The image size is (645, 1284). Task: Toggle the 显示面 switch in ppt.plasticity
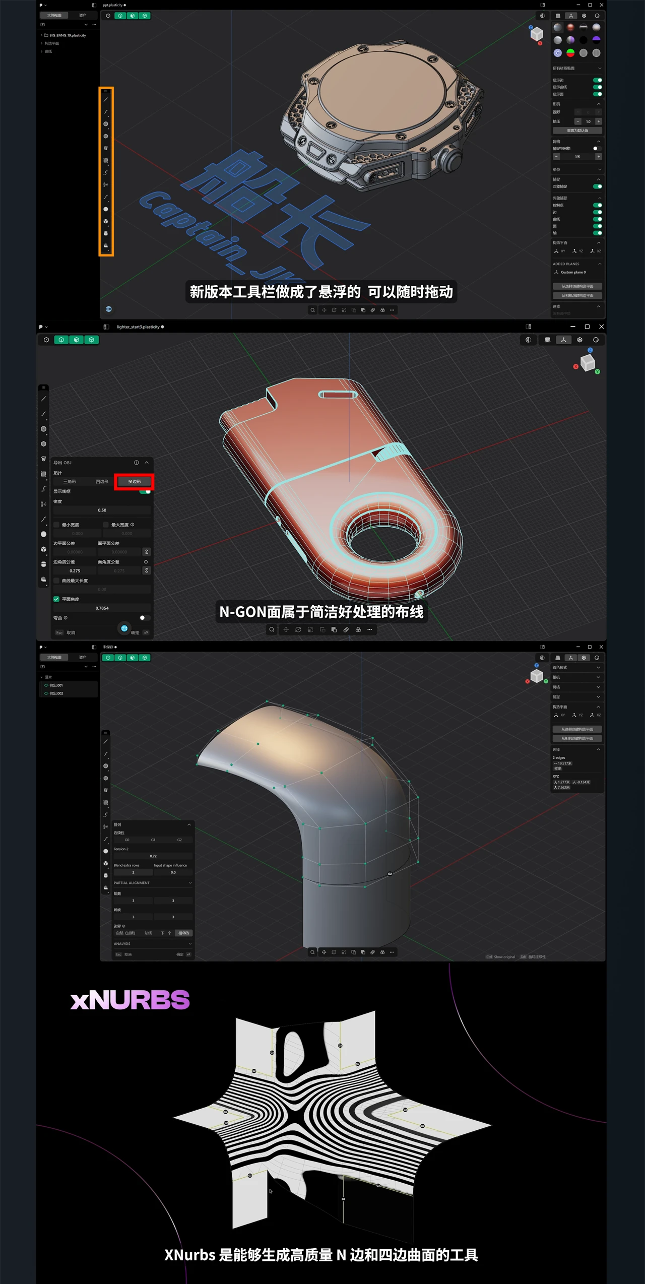pos(598,94)
